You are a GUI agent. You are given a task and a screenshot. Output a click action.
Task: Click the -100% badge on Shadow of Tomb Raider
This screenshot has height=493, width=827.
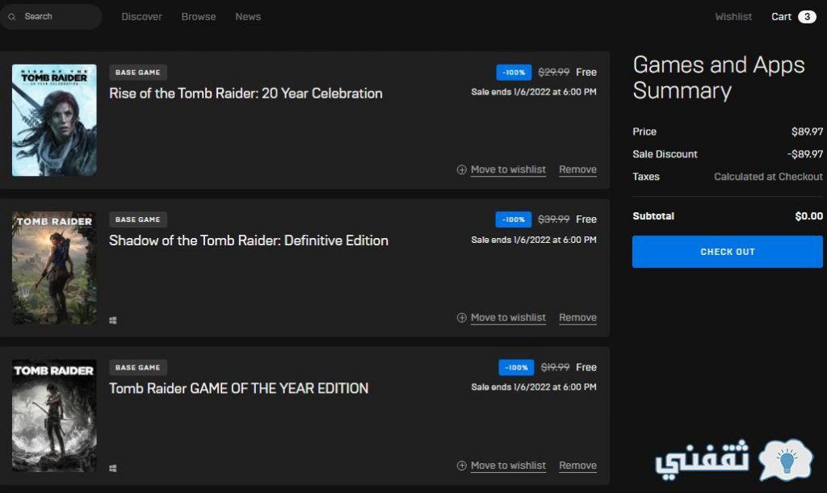514,219
